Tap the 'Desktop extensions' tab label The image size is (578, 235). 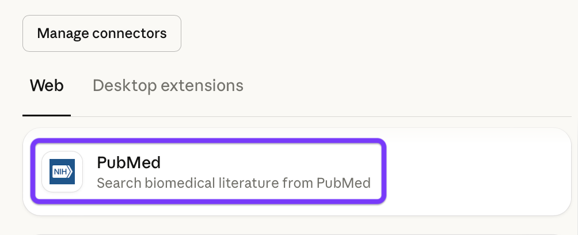[168, 86]
